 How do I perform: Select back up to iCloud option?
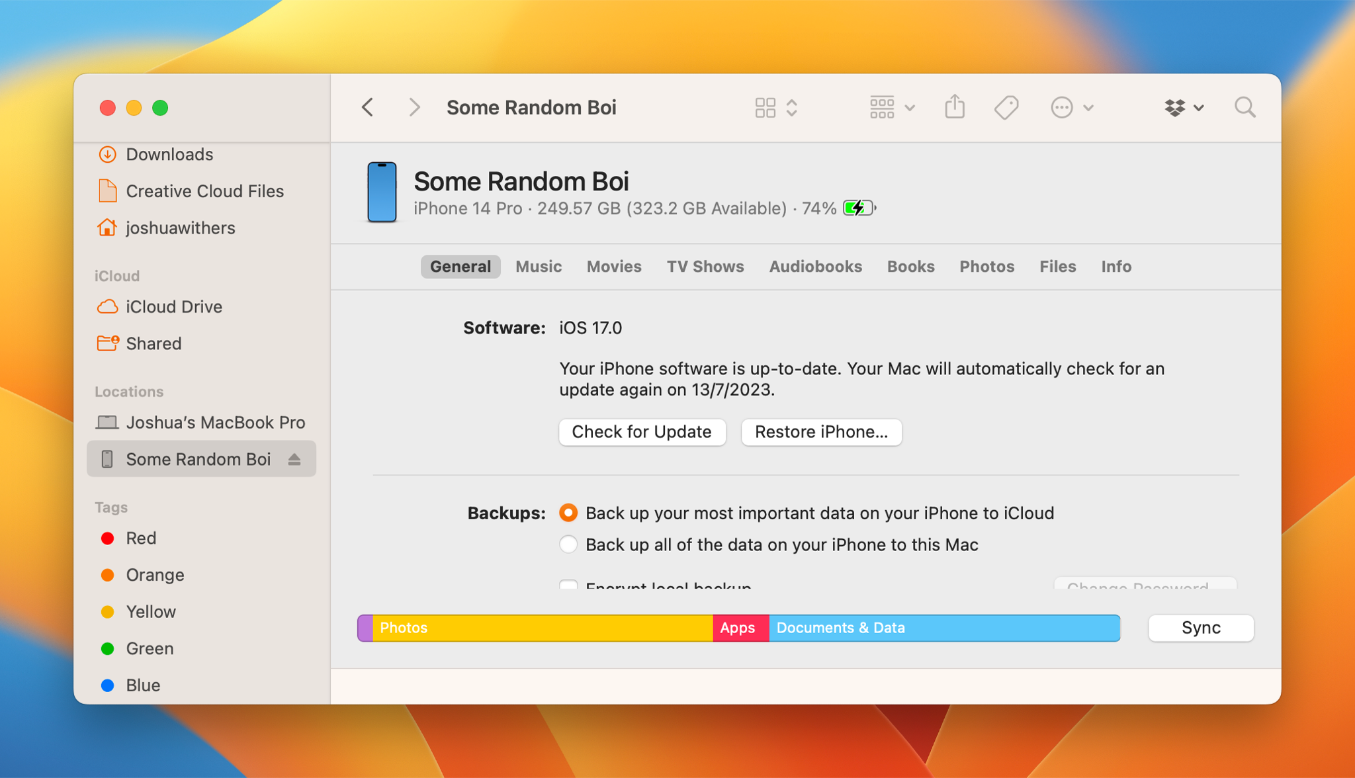tap(568, 513)
